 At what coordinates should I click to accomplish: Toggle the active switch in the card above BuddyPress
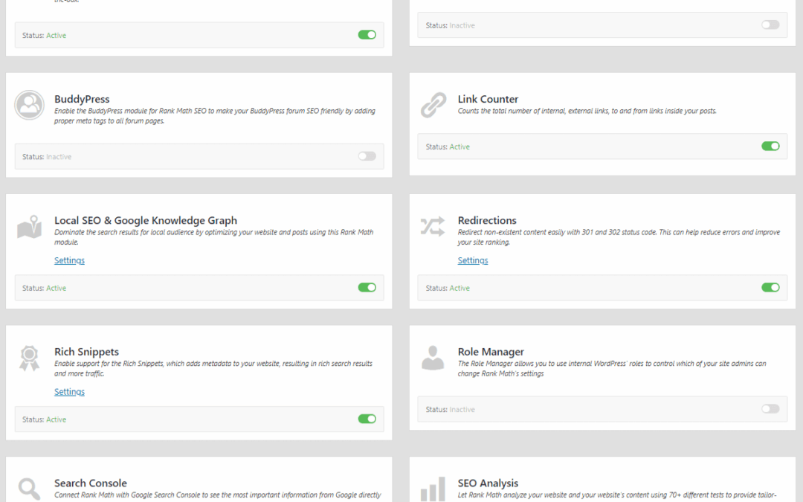coord(367,35)
